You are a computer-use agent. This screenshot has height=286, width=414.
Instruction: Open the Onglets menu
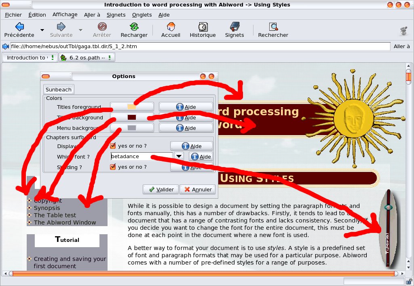coord(142,15)
